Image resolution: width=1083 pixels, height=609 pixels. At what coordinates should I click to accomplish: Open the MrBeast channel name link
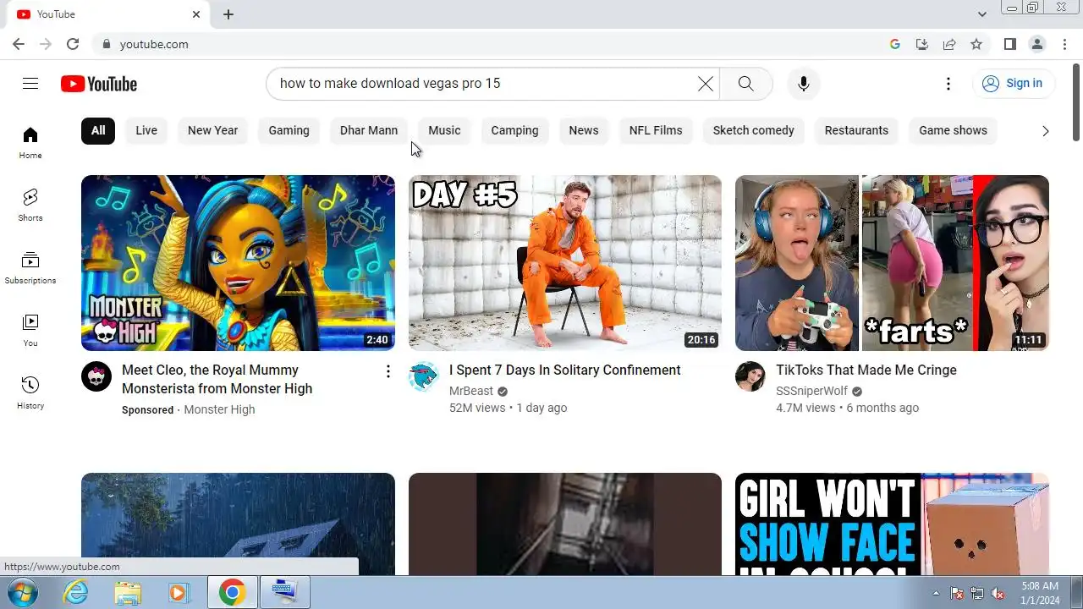(x=471, y=391)
